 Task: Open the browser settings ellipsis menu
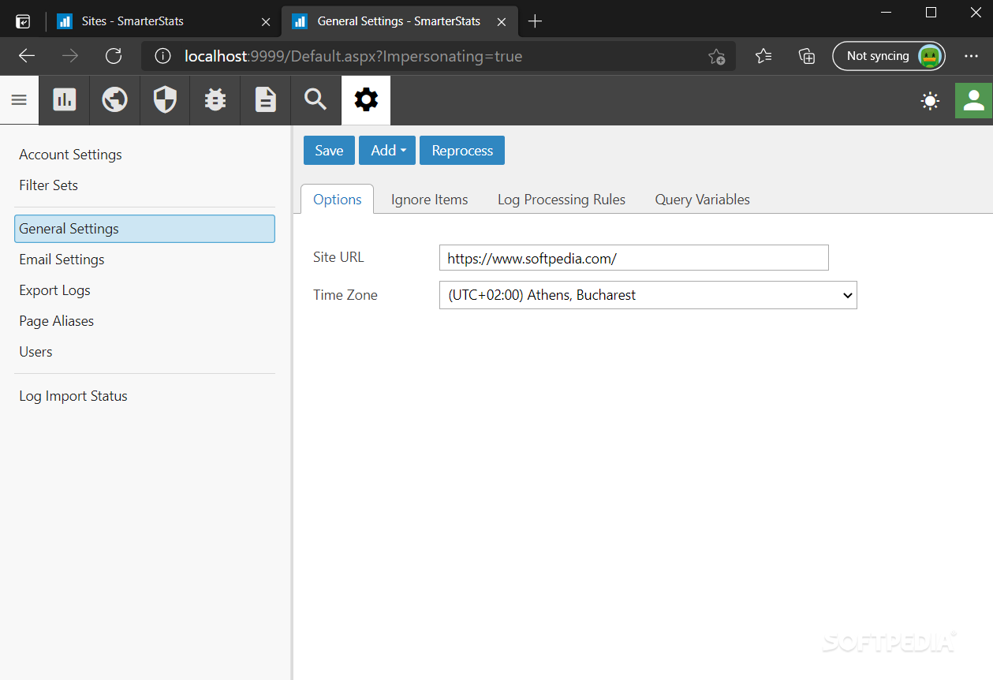[x=971, y=56]
